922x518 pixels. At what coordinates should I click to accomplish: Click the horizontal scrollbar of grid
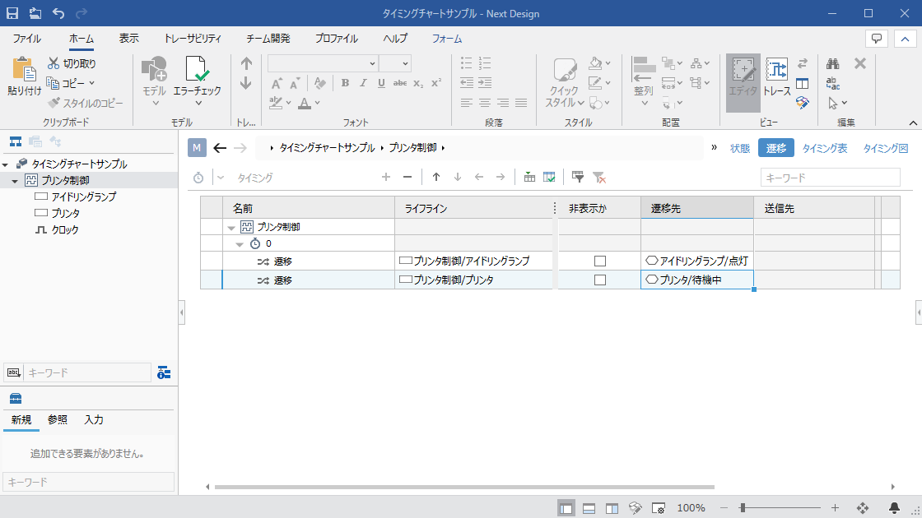(x=464, y=487)
